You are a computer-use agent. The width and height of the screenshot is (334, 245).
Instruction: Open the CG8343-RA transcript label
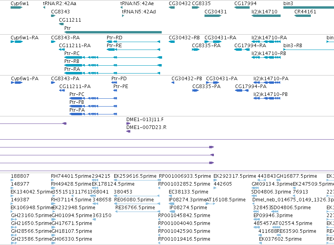pos(66,38)
